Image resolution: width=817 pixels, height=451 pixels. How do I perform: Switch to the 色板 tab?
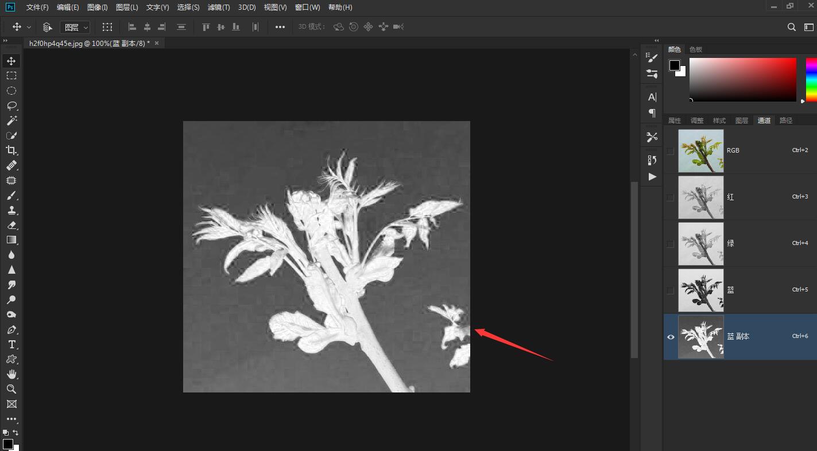(x=696, y=49)
